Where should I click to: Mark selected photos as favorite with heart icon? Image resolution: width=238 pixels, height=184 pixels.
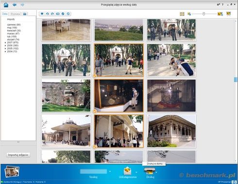click(x=42, y=14)
